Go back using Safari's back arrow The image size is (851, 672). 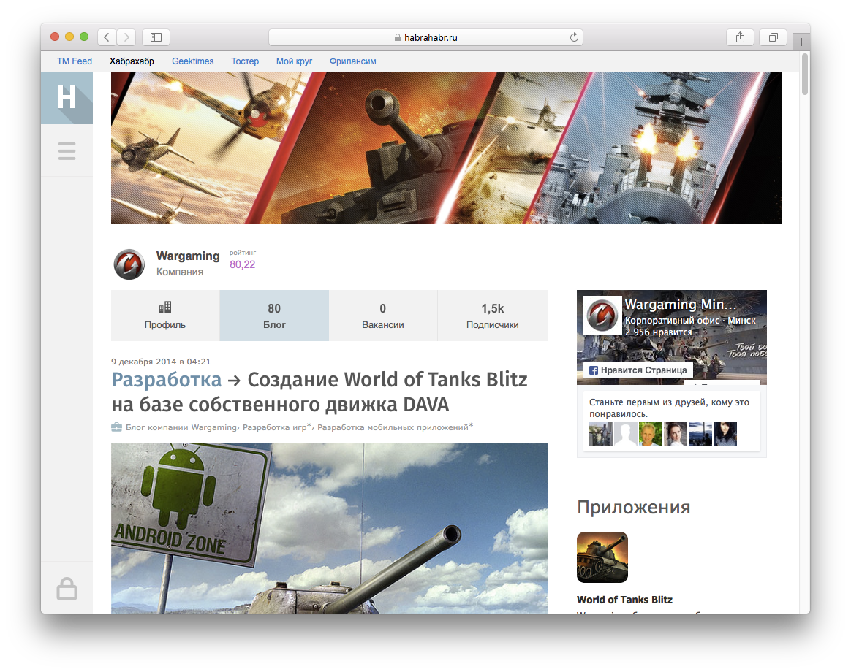[107, 37]
